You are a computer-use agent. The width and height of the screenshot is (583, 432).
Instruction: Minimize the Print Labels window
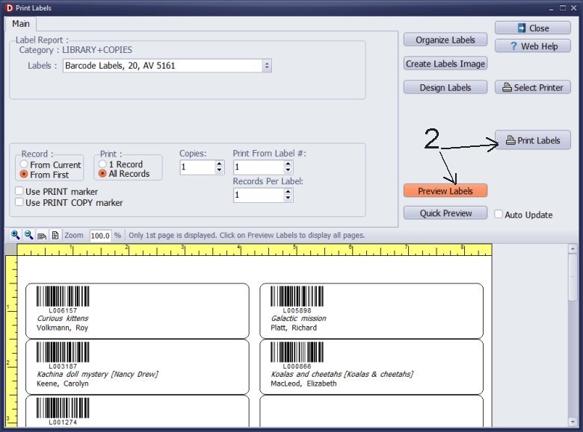(x=552, y=7)
